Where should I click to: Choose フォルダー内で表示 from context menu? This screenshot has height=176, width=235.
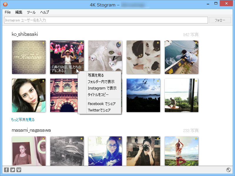click(99, 82)
